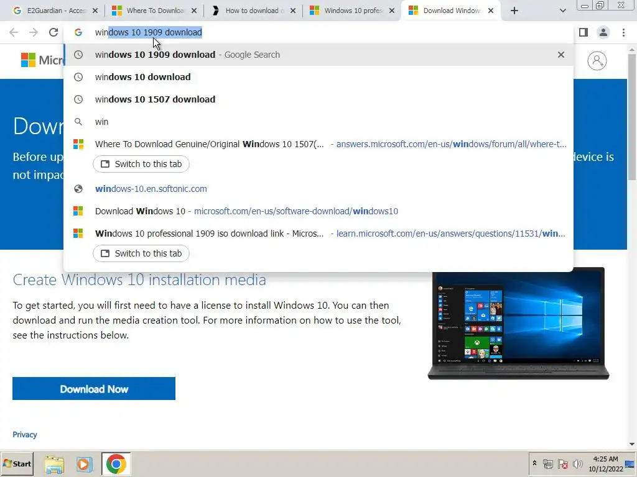Choose suggestion windows 10 1507 download
The height and width of the screenshot is (477, 637).
(318, 99)
